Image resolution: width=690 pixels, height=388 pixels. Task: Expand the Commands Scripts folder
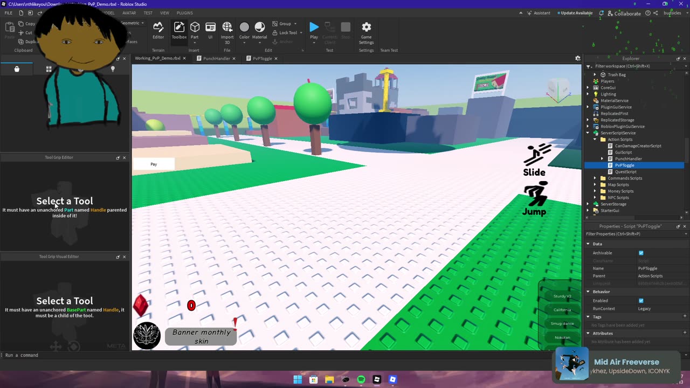point(595,178)
